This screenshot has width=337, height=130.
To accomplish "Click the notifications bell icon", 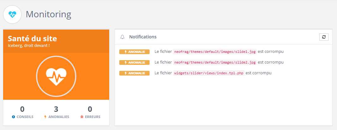I will [122, 37].
